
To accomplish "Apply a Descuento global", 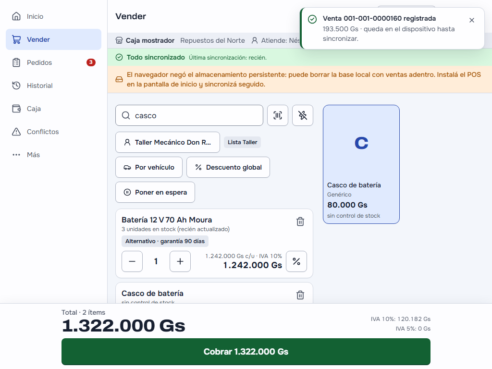I will [228, 167].
